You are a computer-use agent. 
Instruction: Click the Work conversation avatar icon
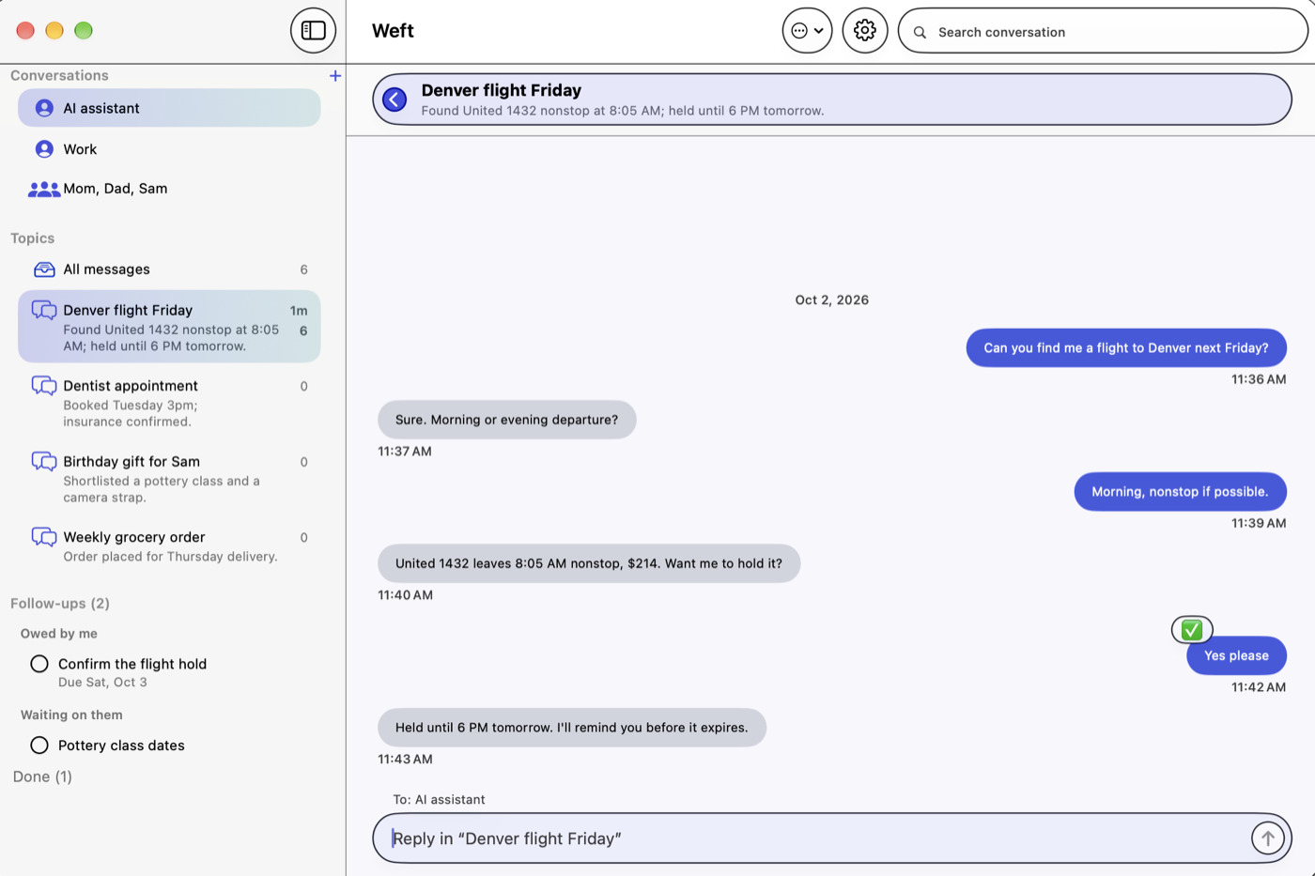click(x=44, y=149)
